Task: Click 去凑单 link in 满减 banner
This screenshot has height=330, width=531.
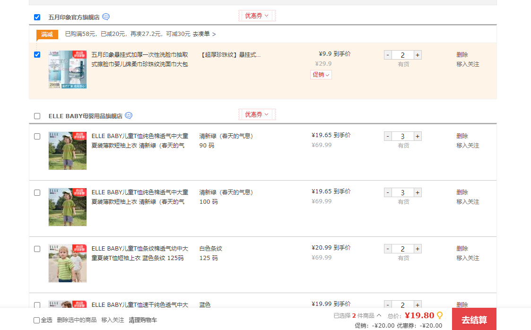Action: 204,34
